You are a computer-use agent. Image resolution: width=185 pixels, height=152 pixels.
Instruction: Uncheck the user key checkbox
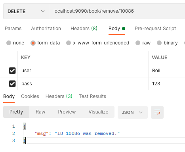click(12, 71)
